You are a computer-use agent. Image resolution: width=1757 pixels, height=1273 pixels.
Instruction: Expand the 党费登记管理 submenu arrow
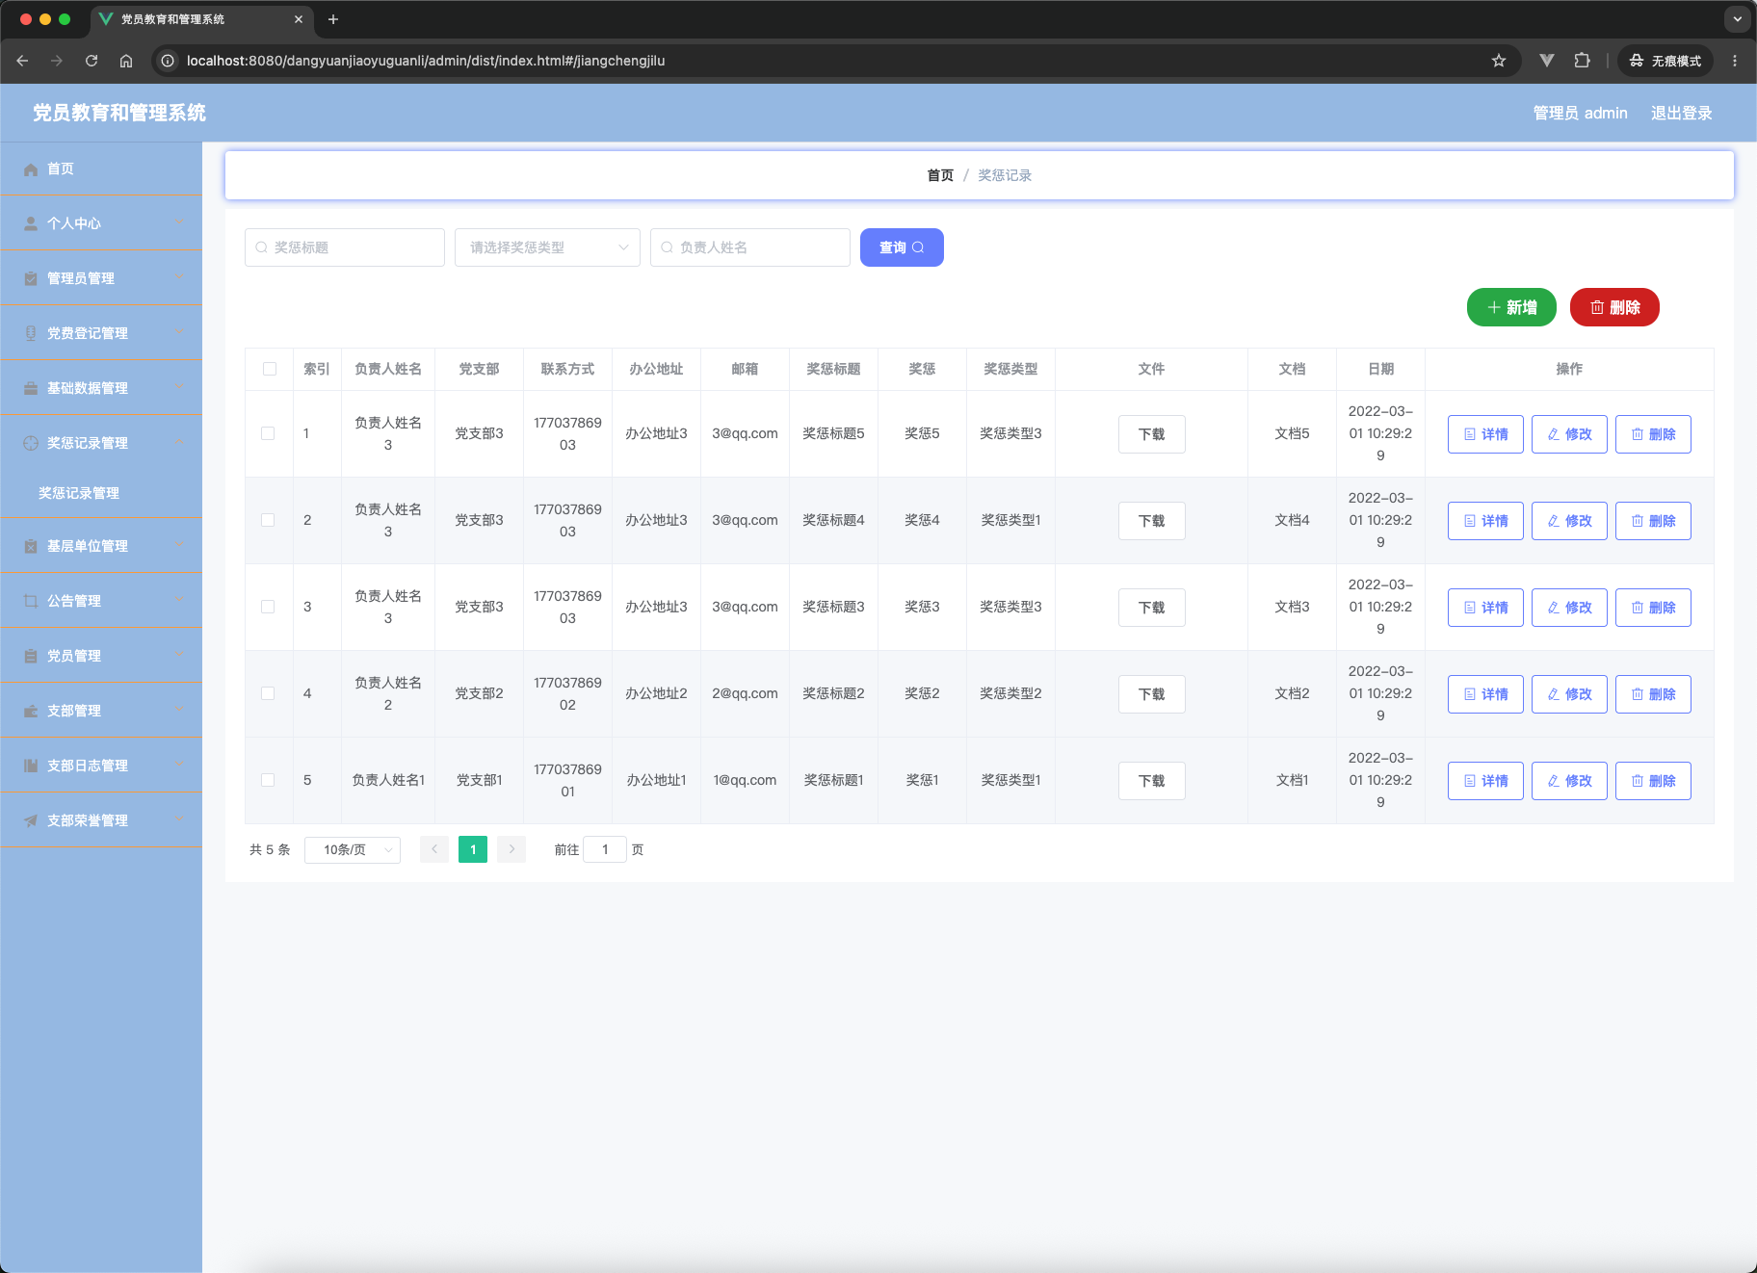click(x=178, y=332)
